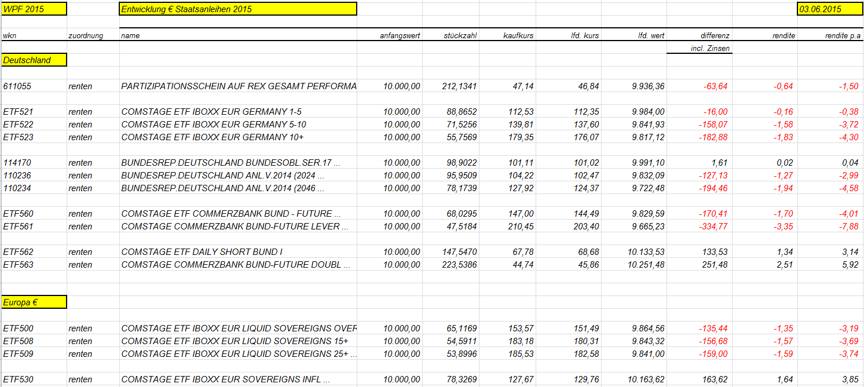Select the date cell 03.06.2015

pos(830,9)
